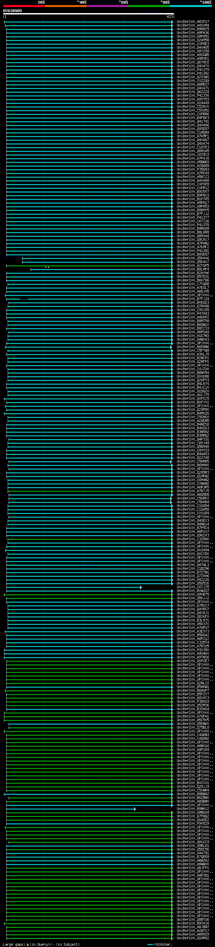Click hit label UniRef100_Q9SE87
This screenshot has width=215, height=947.
coord(192,129)
